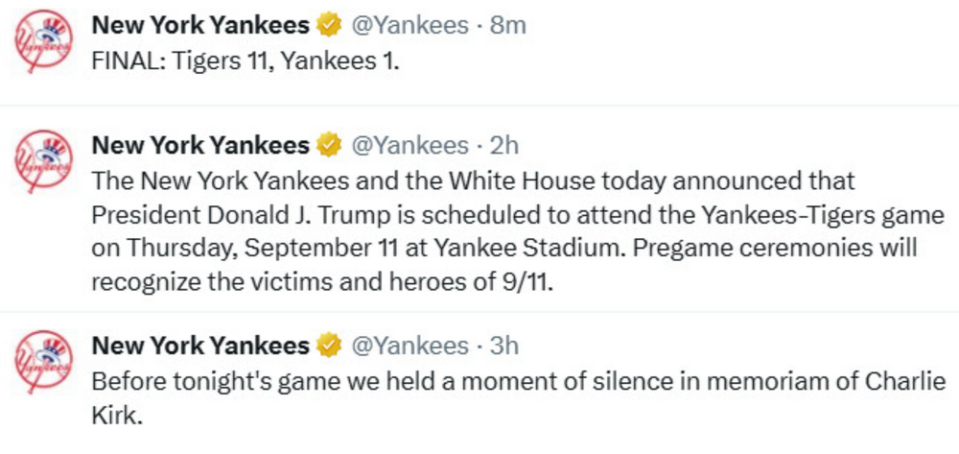Open the 3h timestamp link
The image size is (959, 454).
[x=504, y=346]
